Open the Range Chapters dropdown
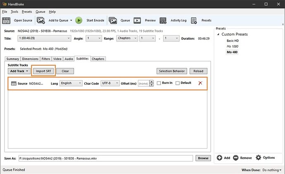The width and height of the screenshot is (285, 174). coord(127,38)
